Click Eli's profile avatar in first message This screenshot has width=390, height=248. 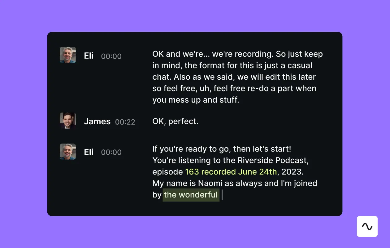(x=67, y=54)
